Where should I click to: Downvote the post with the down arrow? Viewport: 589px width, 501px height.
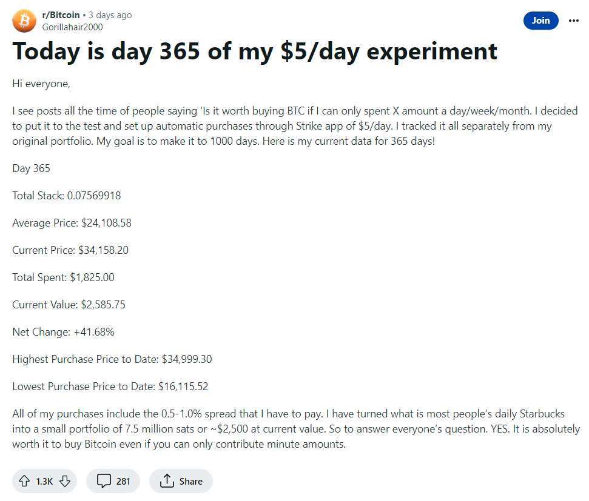click(65, 481)
